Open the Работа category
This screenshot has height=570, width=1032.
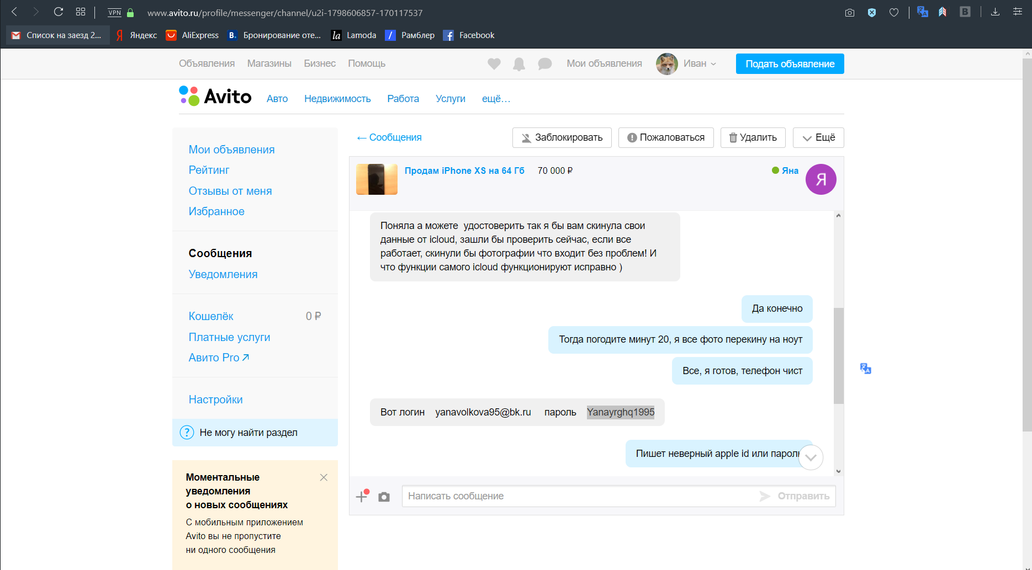coord(403,99)
